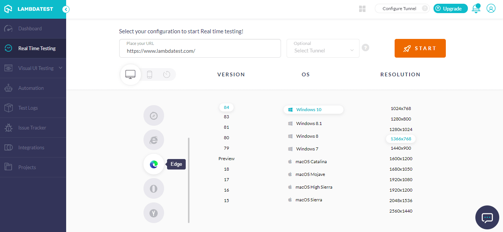Select the Opera browser icon
Screen dimensions: 503x232
[x=154, y=189]
